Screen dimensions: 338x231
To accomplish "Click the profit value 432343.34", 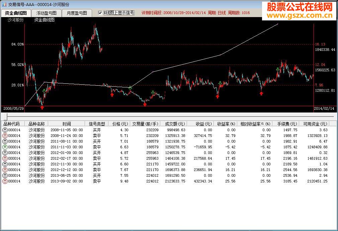I will [203, 181].
